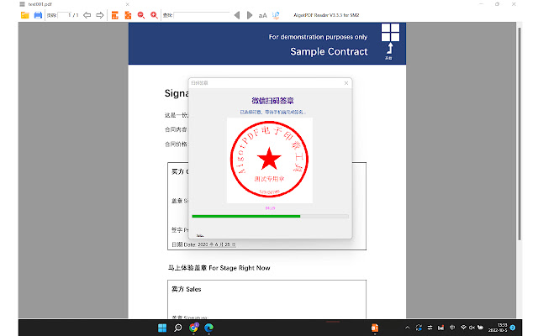This screenshot has width=538, height=336.
Task: Open the Chinese input method indicator
Action: coord(452,328)
